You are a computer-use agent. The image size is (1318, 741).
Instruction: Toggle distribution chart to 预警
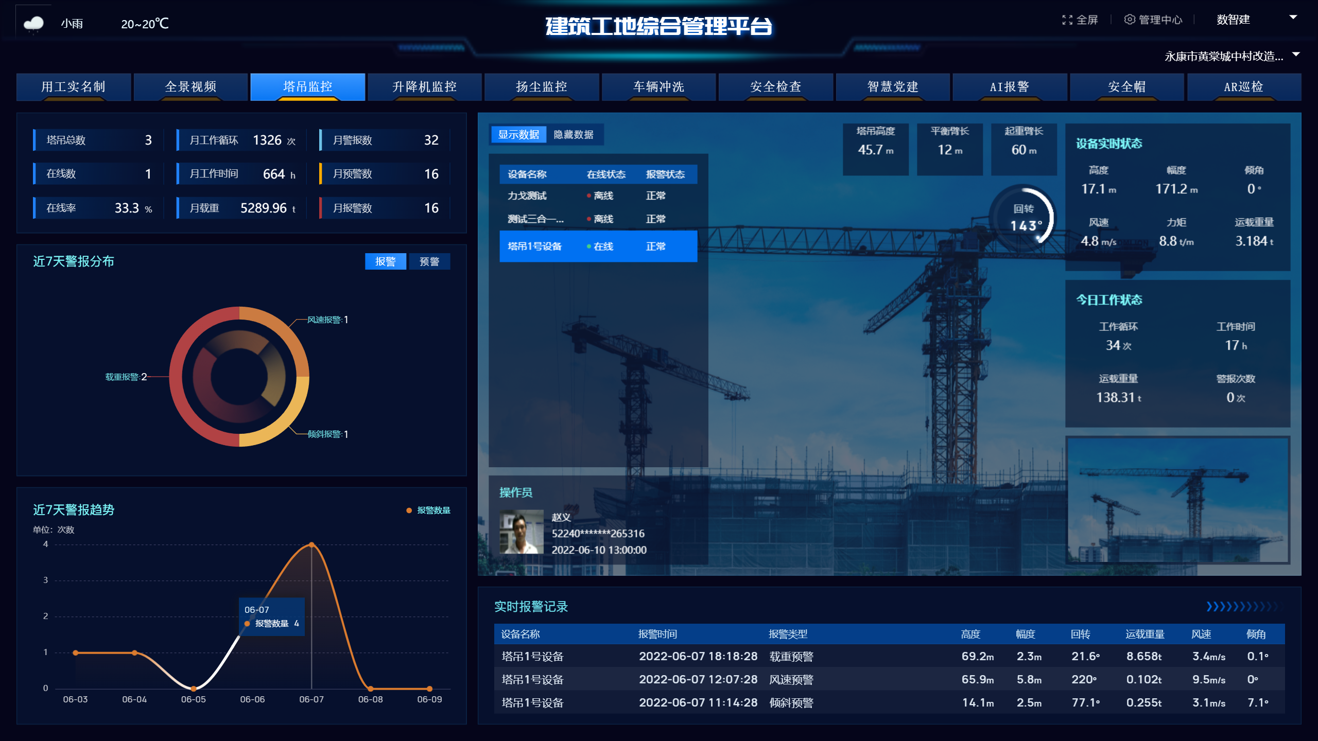[x=429, y=261]
